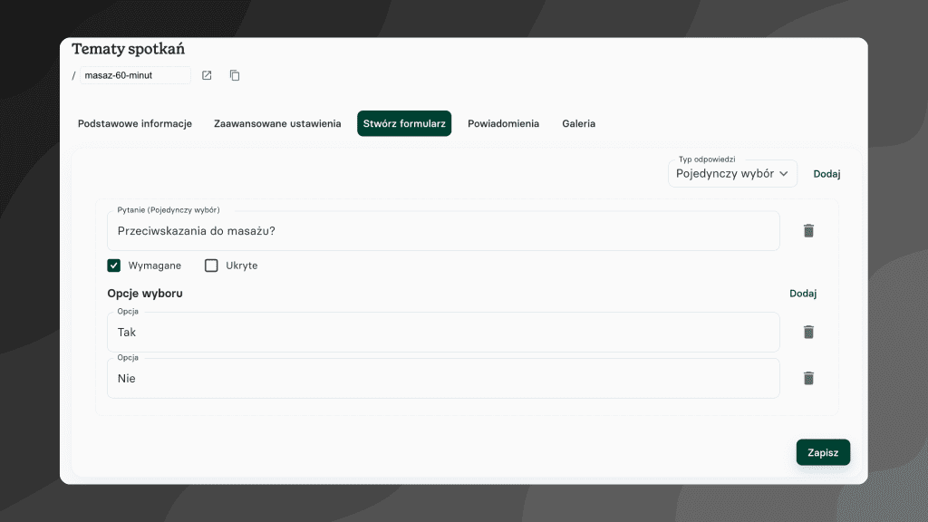
Task: Remove the Tak option
Action: click(x=807, y=332)
